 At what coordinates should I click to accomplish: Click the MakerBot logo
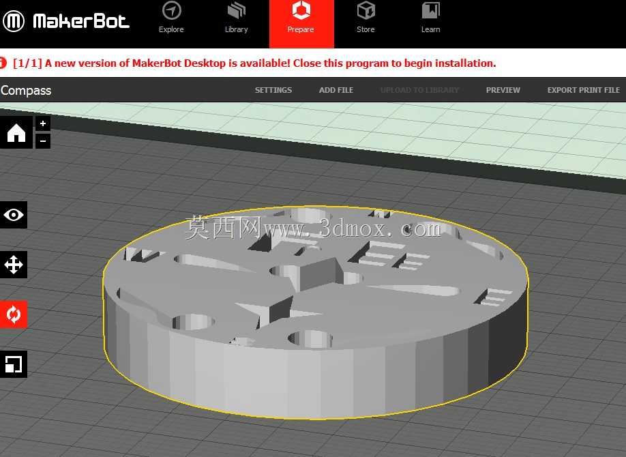pos(66,20)
